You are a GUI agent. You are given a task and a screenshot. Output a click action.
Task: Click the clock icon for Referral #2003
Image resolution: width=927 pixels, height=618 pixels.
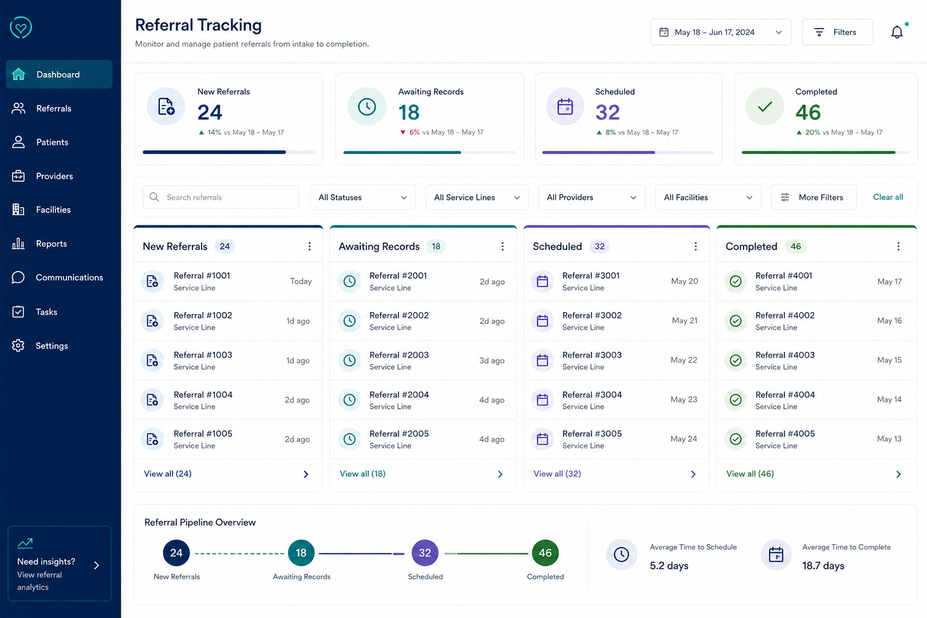[349, 360]
